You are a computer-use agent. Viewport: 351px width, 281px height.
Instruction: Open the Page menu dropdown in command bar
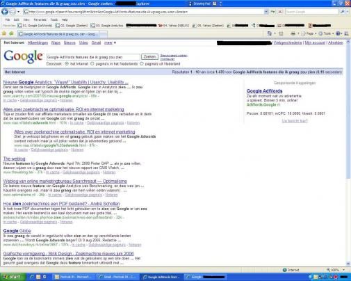pos(309,33)
